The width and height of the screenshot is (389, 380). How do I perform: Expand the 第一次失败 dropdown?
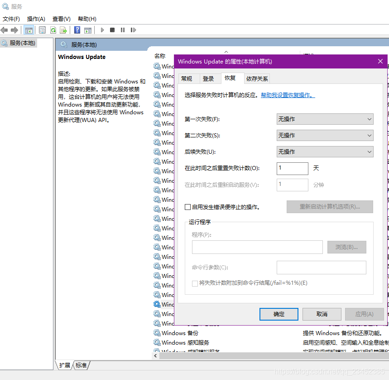(325, 119)
